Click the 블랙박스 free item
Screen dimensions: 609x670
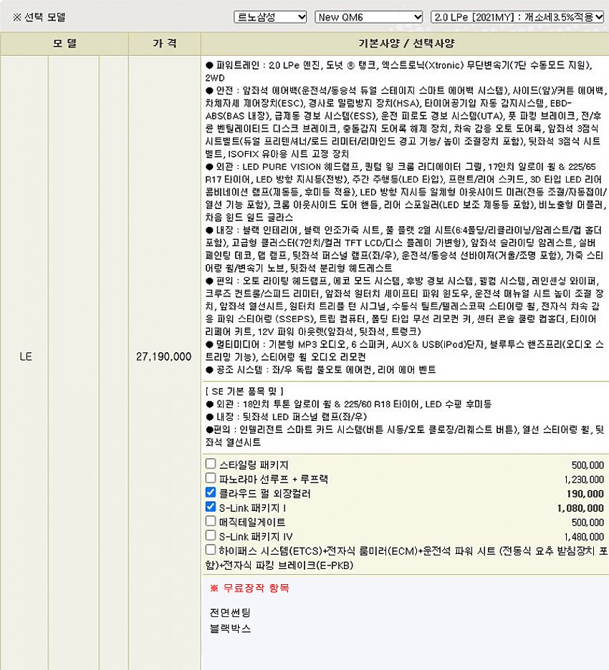(230, 628)
